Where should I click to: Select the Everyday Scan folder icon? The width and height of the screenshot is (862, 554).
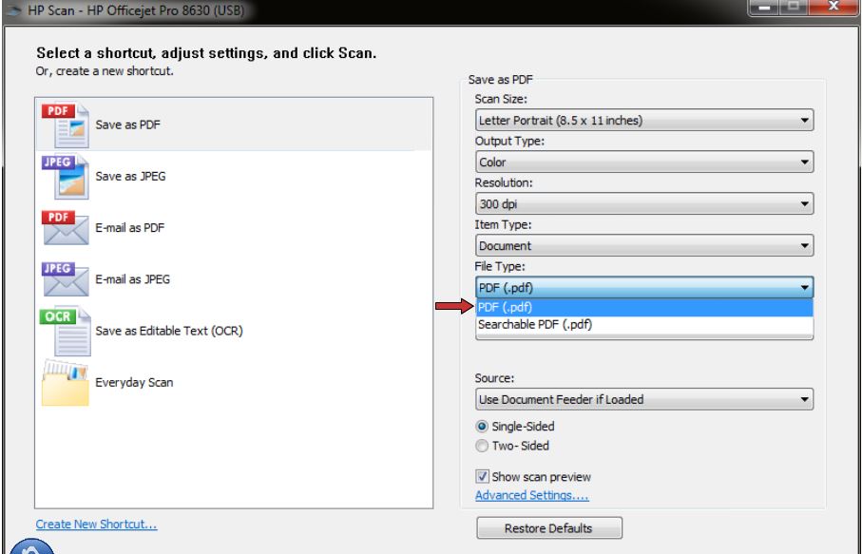pos(66,383)
